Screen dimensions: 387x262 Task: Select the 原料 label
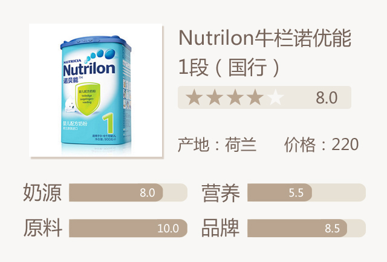pyautogui.click(x=42, y=228)
